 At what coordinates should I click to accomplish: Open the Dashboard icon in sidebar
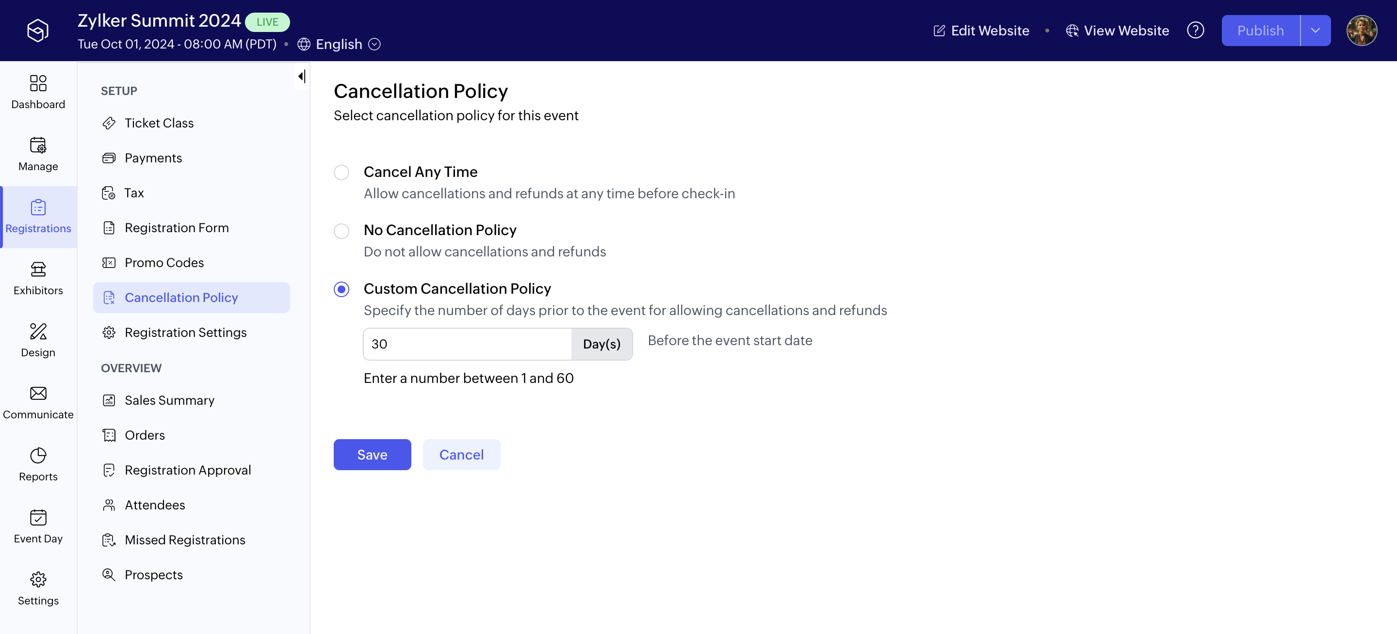click(38, 83)
